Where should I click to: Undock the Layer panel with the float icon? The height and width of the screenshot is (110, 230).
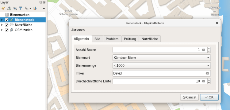(x=41, y=2)
